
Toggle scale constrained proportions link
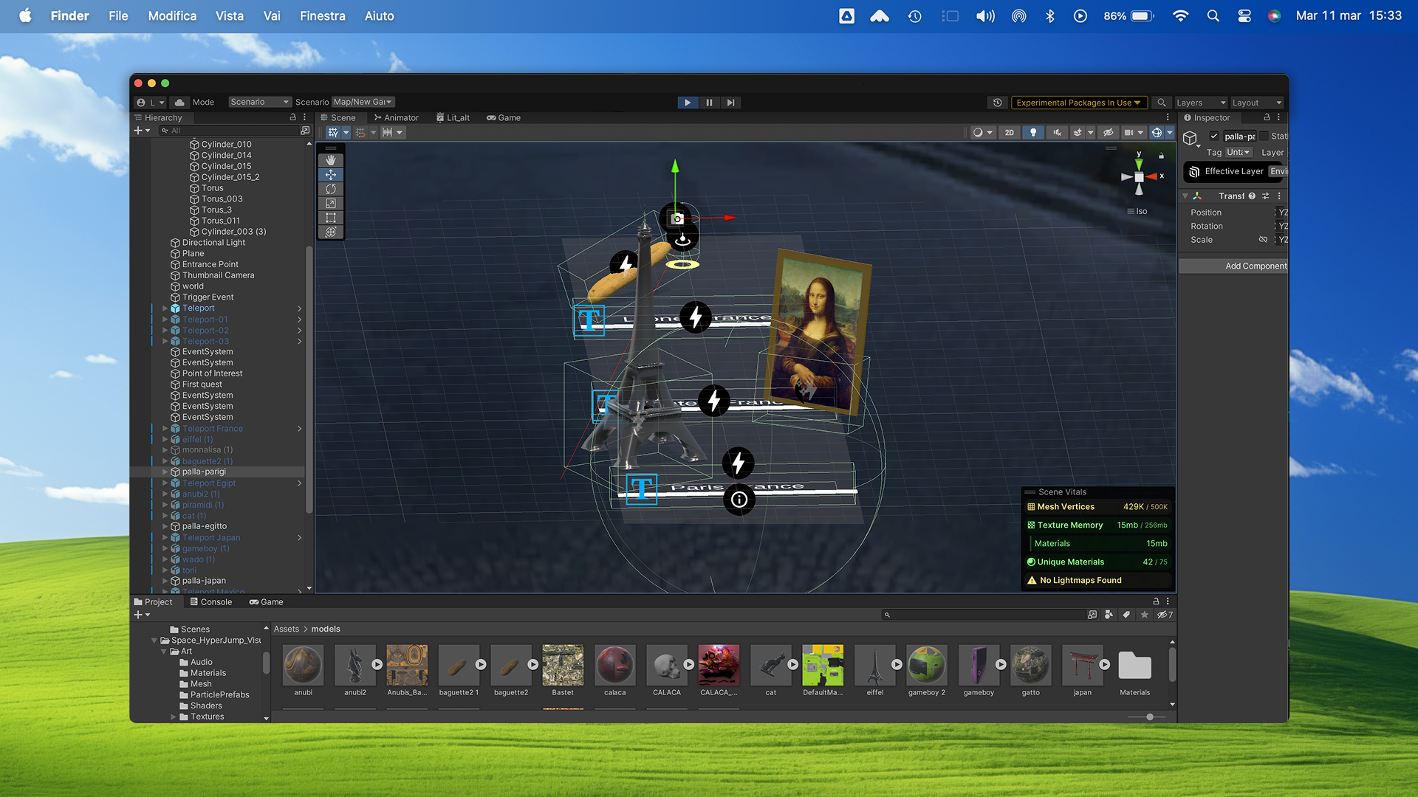coord(1263,240)
